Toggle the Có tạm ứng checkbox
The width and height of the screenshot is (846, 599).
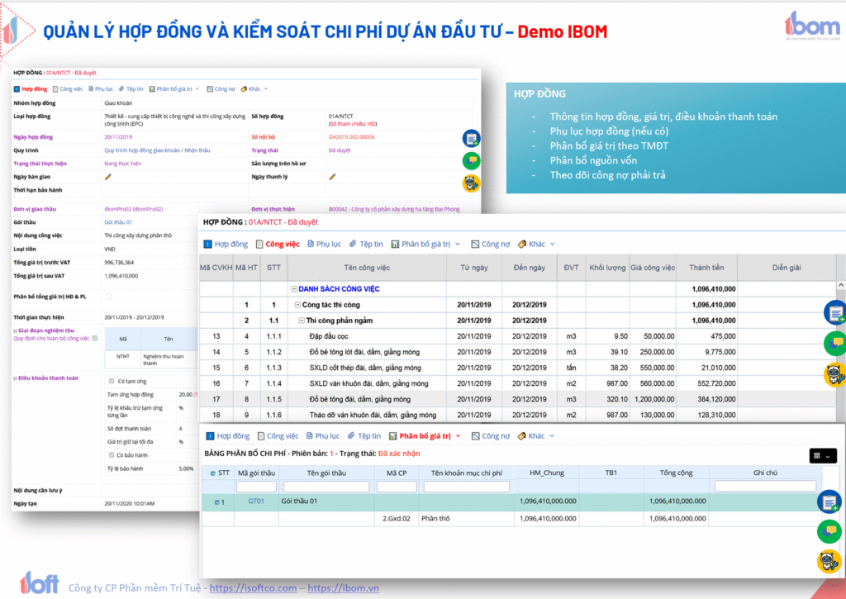point(112,381)
